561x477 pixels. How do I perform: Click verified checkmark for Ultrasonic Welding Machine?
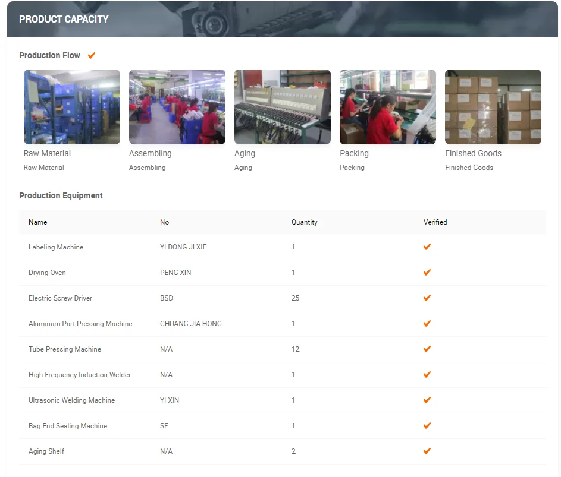[x=427, y=400]
